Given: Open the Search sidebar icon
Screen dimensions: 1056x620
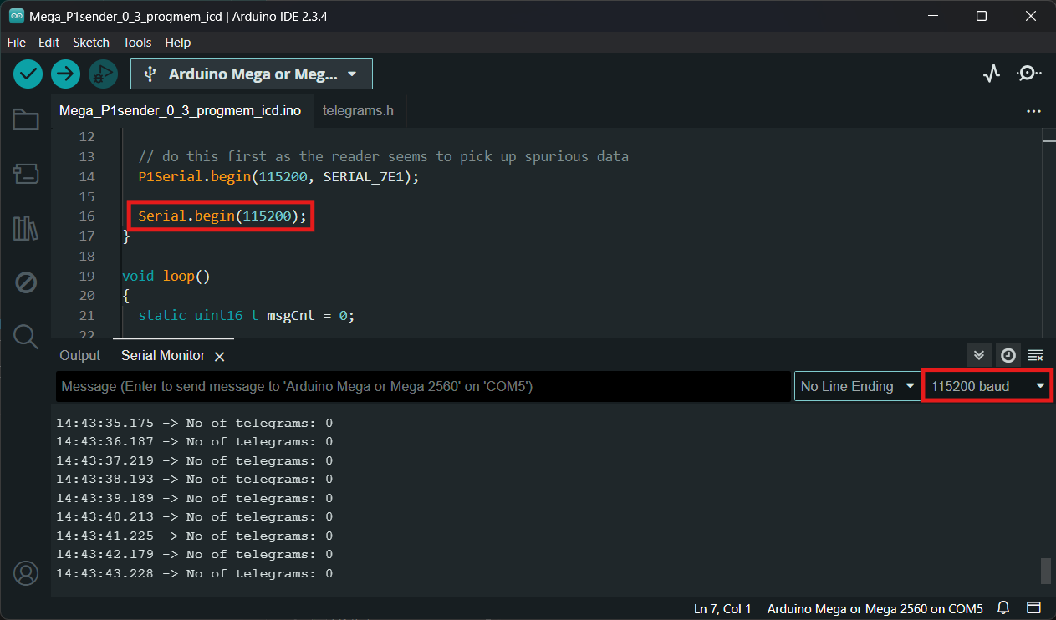Looking at the screenshot, I should (x=26, y=337).
